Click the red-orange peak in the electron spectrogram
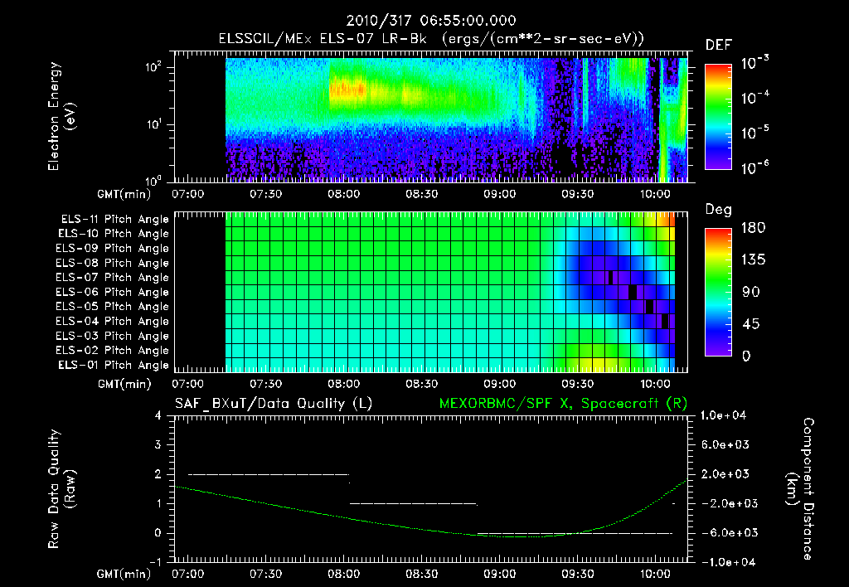The height and width of the screenshot is (587, 849). point(347,88)
